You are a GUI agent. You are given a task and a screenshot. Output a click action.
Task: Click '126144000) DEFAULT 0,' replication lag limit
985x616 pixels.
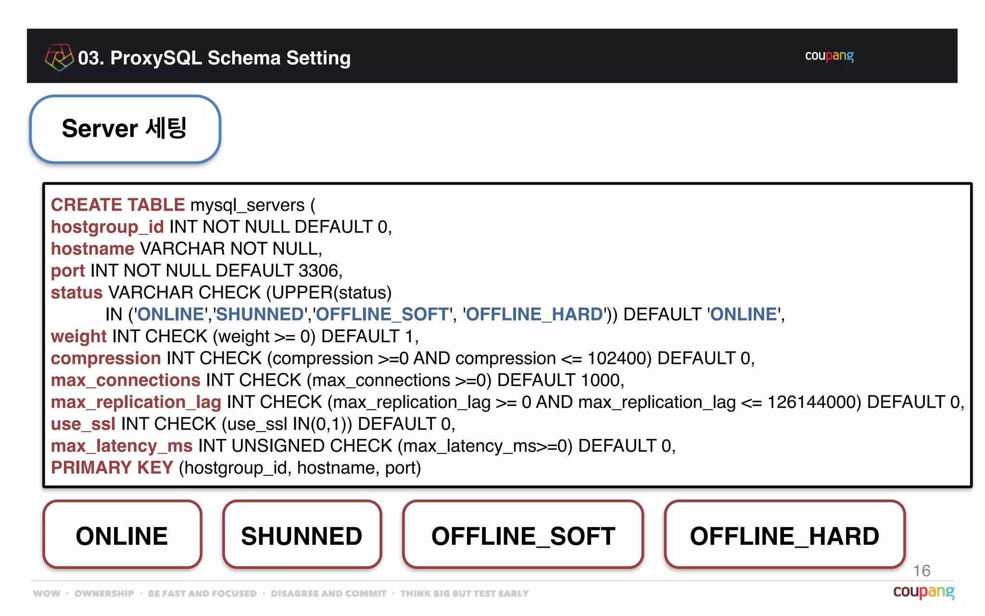point(866,402)
